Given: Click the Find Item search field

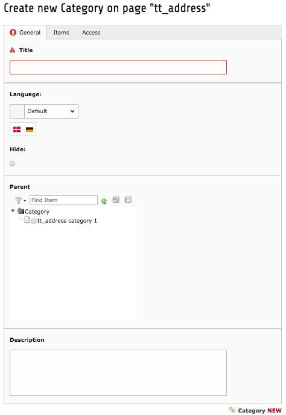Looking at the screenshot, I should click(x=63, y=200).
